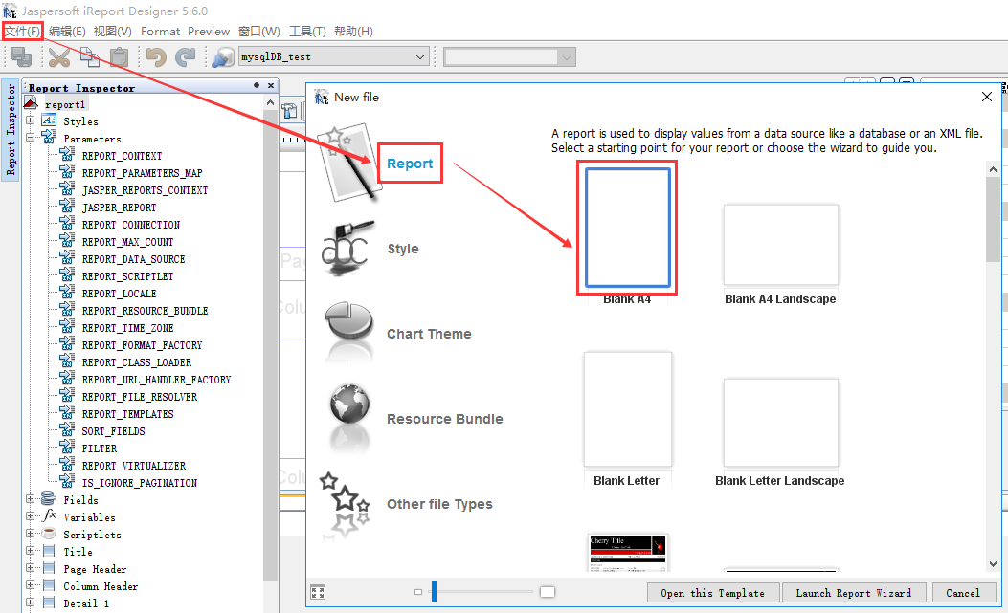Collapse the Parameters tree node
Screen dimensions: 1008x613
pyautogui.click(x=31, y=138)
